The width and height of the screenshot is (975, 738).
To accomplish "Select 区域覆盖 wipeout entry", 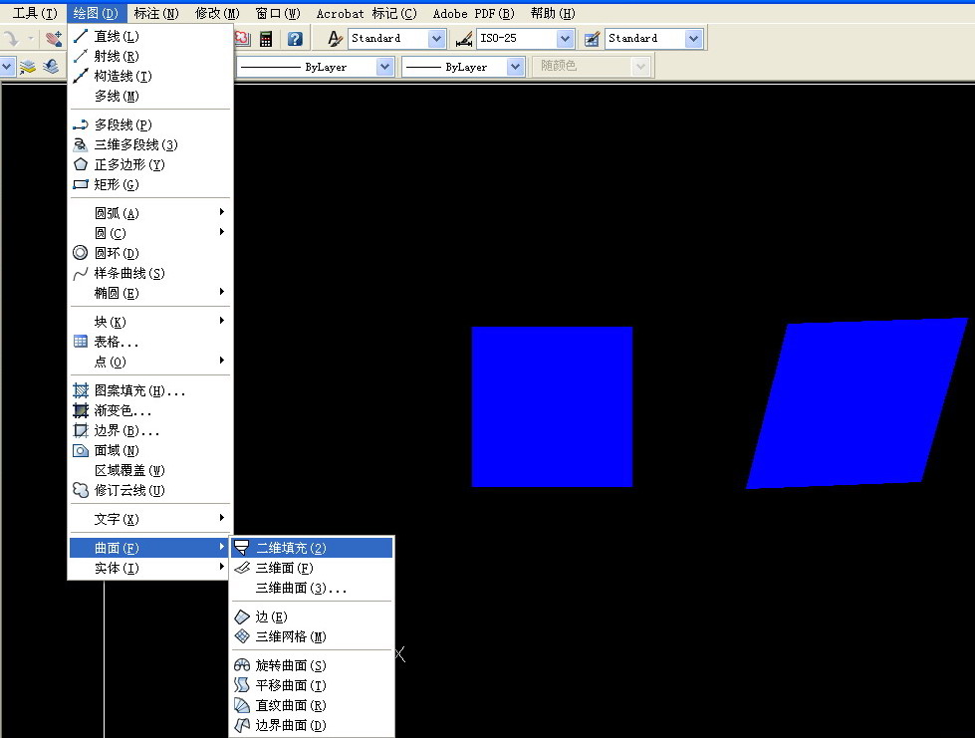I will click(x=149, y=470).
